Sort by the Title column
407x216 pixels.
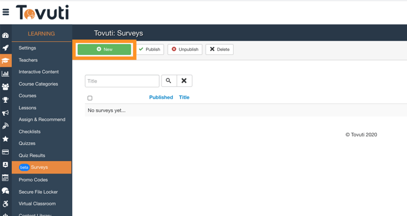coord(184,97)
